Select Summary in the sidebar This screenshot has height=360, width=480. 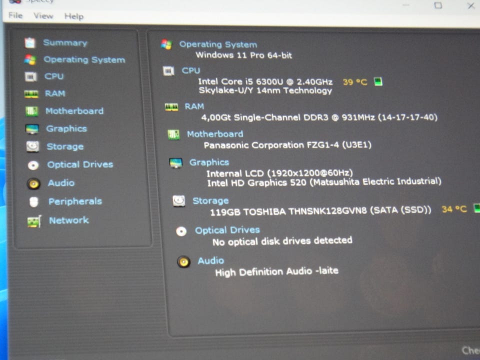coord(65,42)
